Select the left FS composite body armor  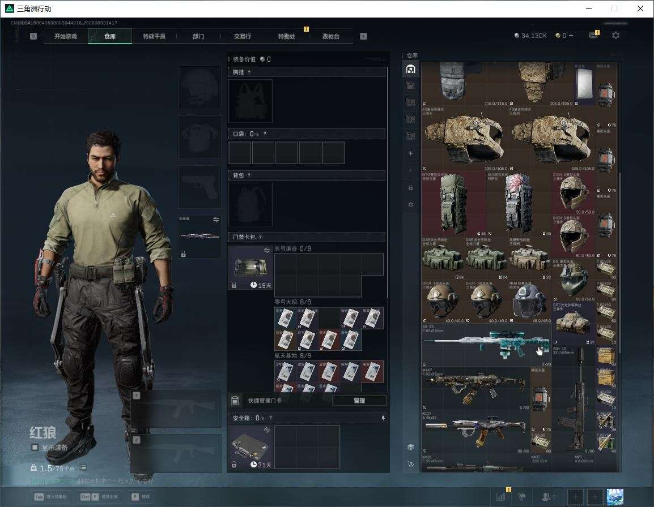(x=465, y=139)
